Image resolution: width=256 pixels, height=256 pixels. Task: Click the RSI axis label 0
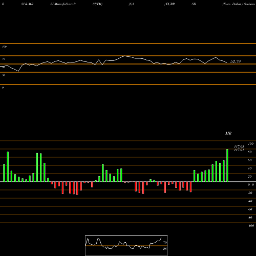tap(3, 88)
